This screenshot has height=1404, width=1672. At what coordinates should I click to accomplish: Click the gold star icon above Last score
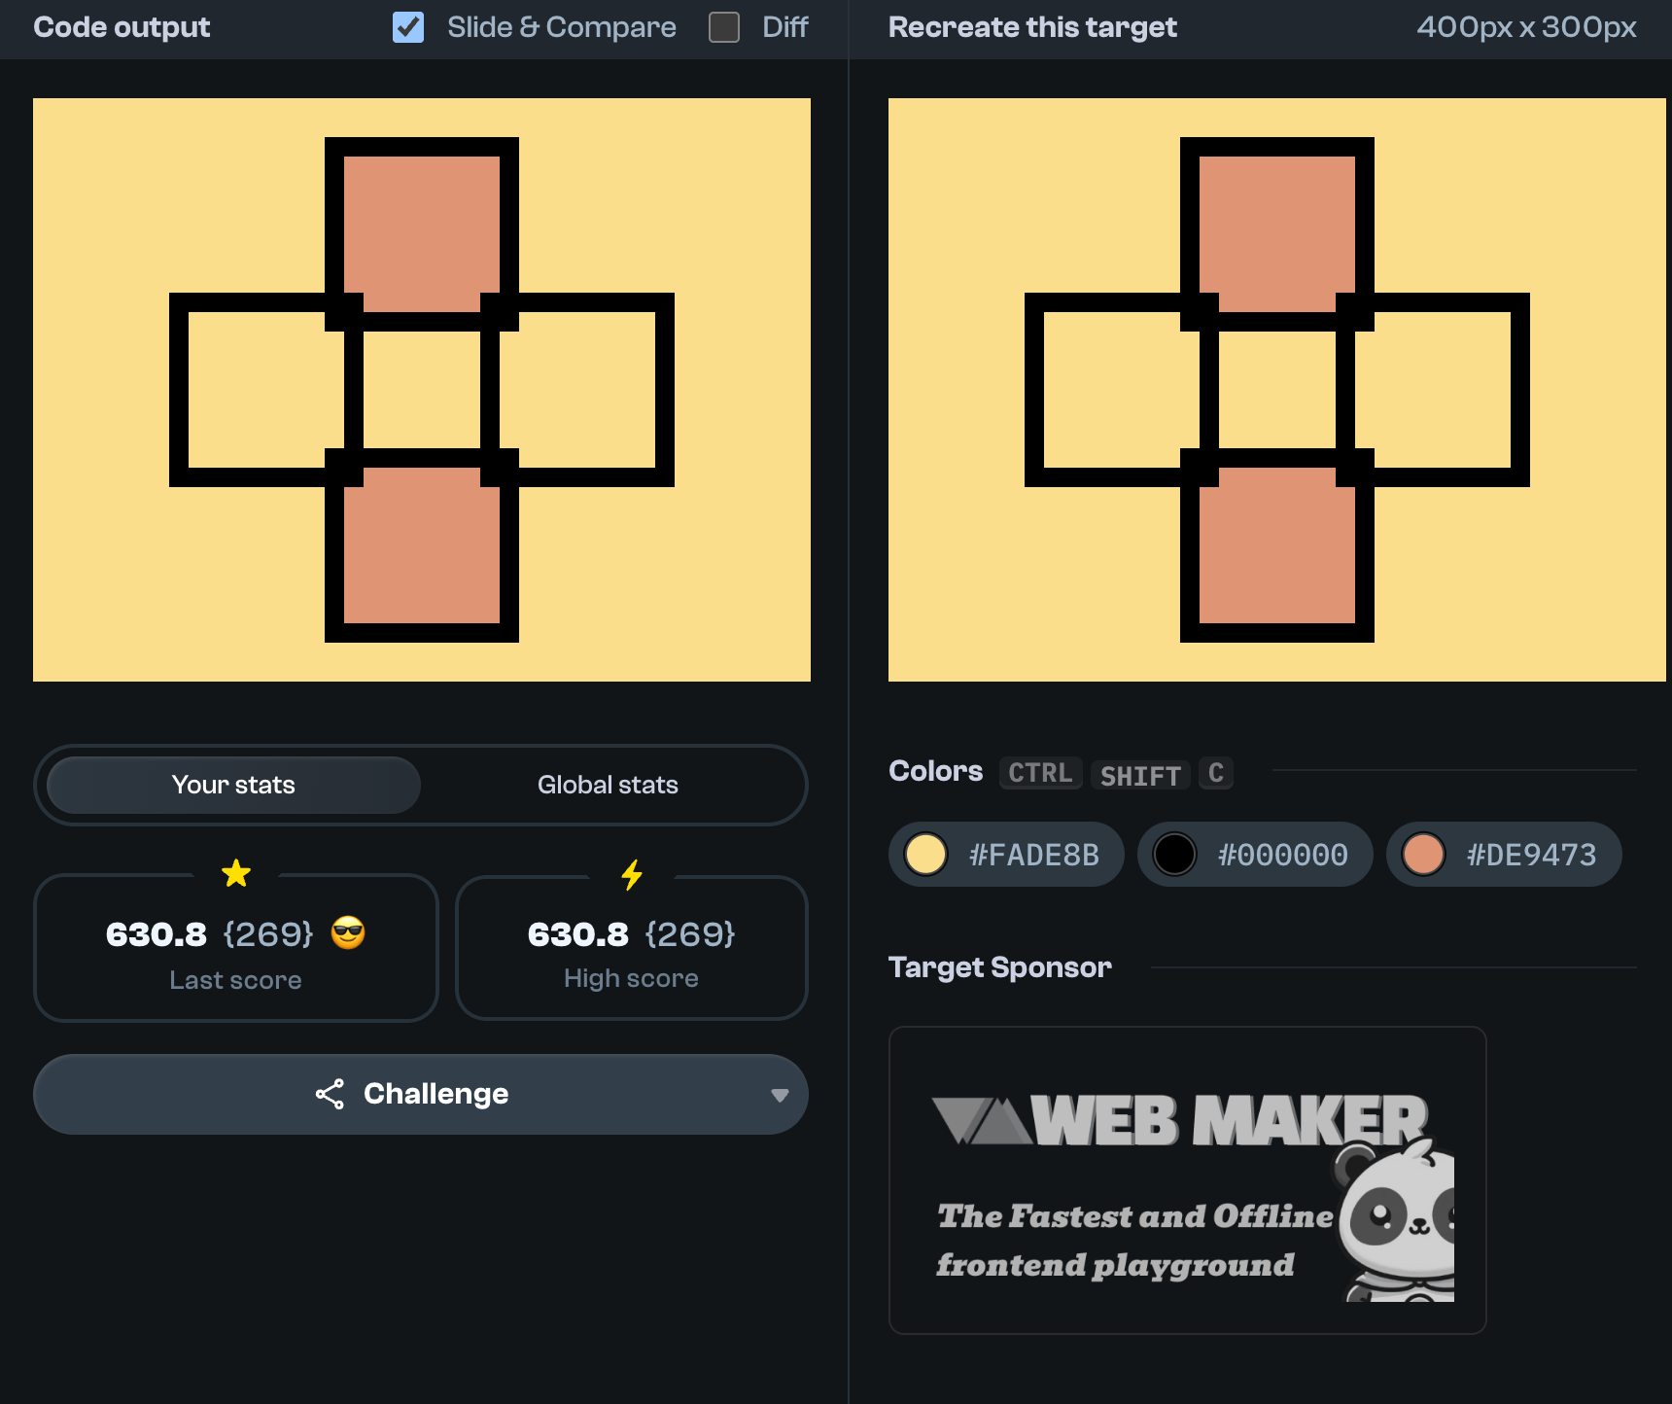click(x=236, y=873)
